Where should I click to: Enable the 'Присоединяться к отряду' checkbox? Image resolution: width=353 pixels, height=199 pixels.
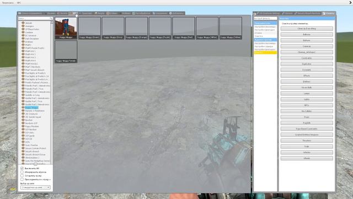[x=22, y=179]
